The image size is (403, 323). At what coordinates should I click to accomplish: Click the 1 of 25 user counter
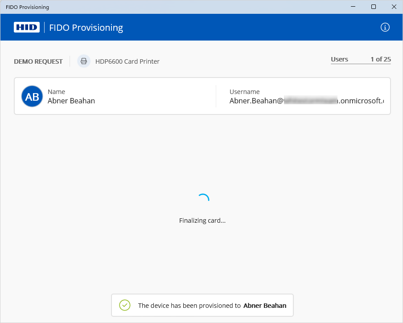coord(380,59)
